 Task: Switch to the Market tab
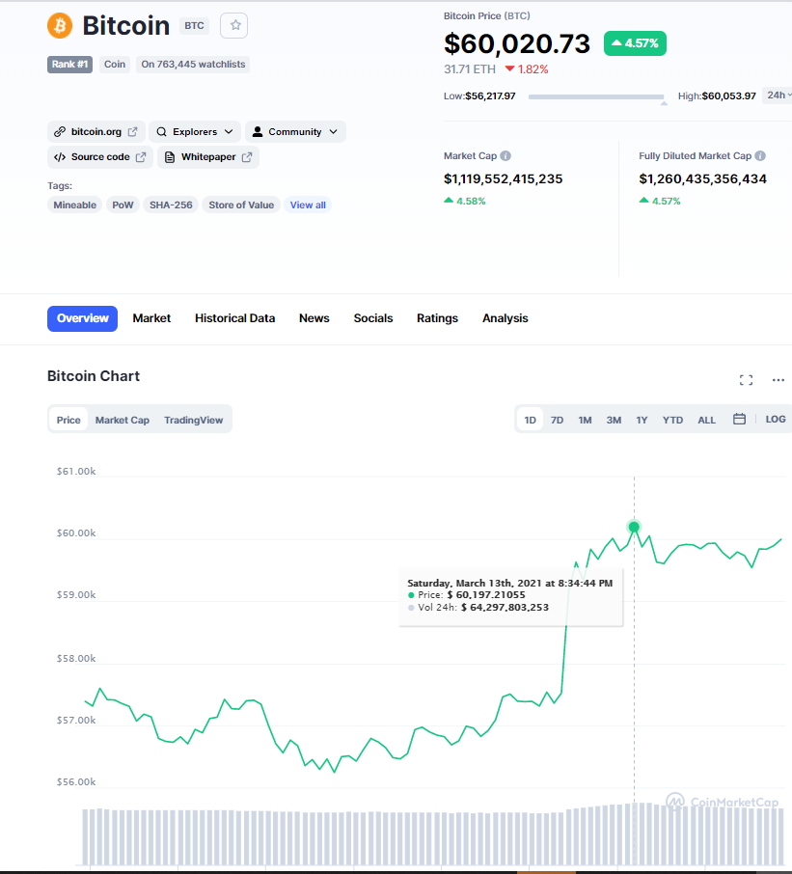point(151,318)
